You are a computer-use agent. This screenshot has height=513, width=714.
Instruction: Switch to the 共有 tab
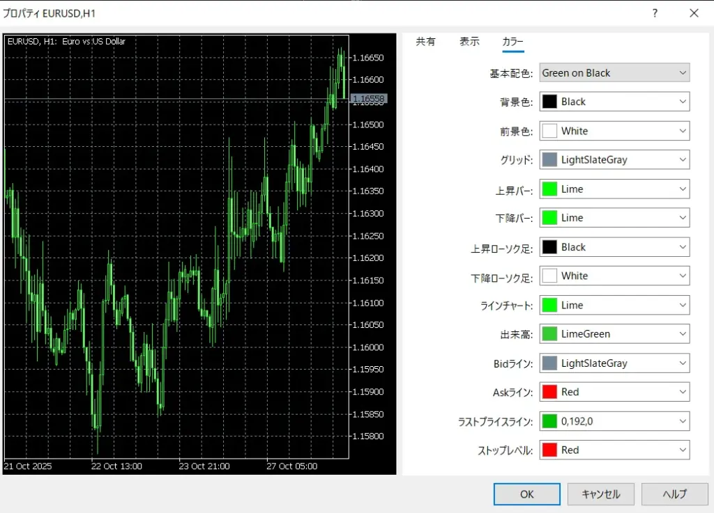point(425,42)
